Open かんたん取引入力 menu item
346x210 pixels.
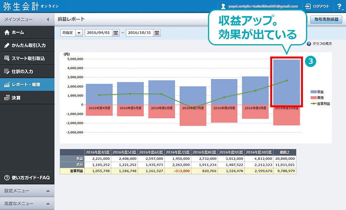point(27,45)
